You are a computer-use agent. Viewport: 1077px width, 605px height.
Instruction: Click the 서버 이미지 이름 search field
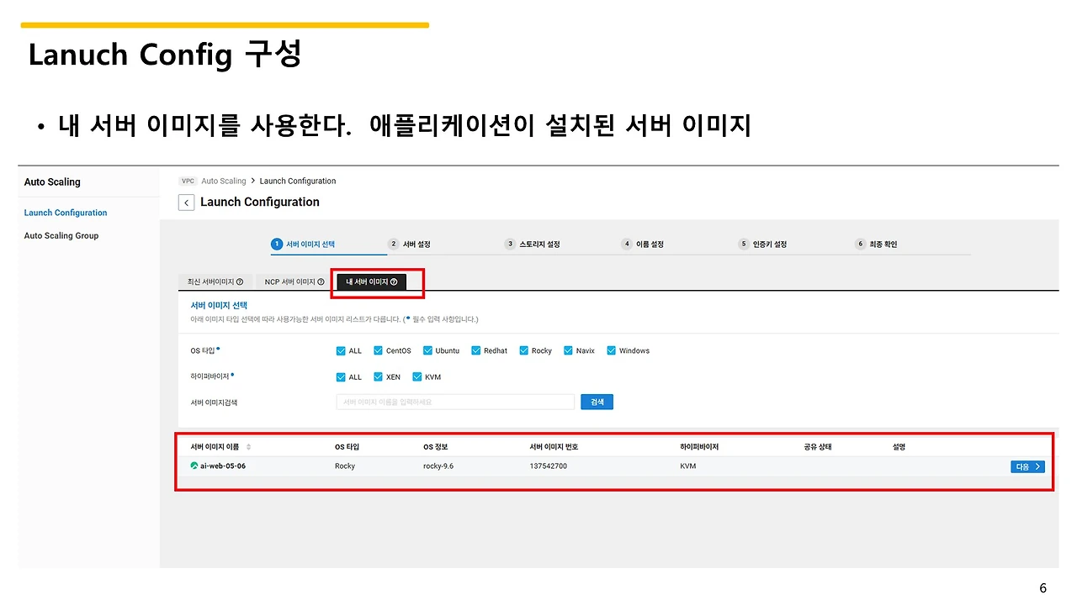point(455,402)
